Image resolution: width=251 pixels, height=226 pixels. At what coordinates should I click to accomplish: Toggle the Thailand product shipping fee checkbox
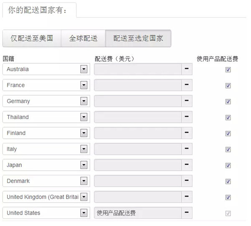tap(228, 117)
